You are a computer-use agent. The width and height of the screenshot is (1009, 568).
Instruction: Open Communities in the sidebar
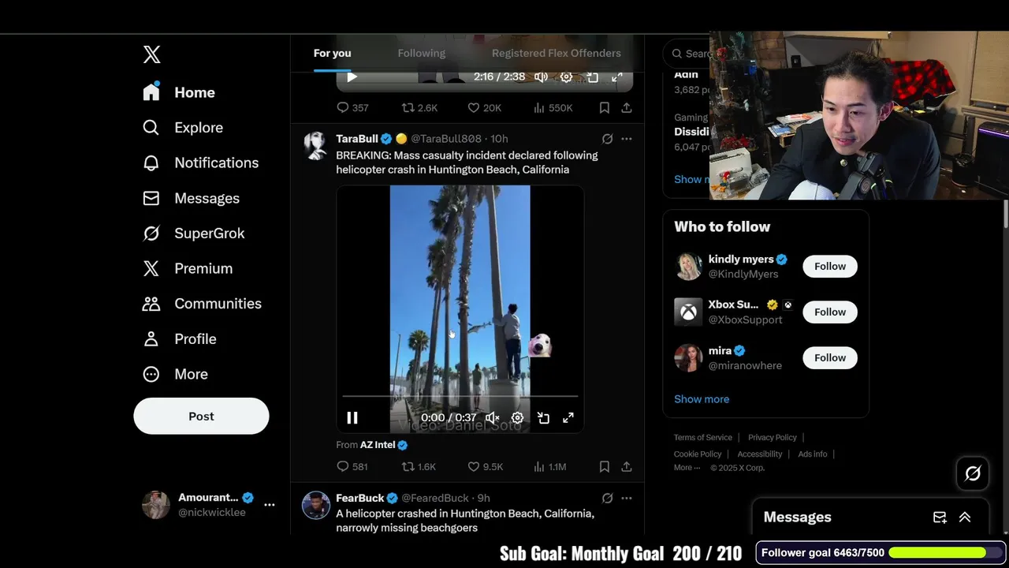pyautogui.click(x=202, y=304)
